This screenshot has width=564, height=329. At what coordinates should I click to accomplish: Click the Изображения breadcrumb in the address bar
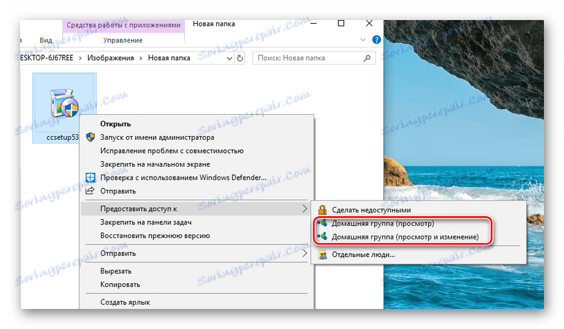(110, 58)
